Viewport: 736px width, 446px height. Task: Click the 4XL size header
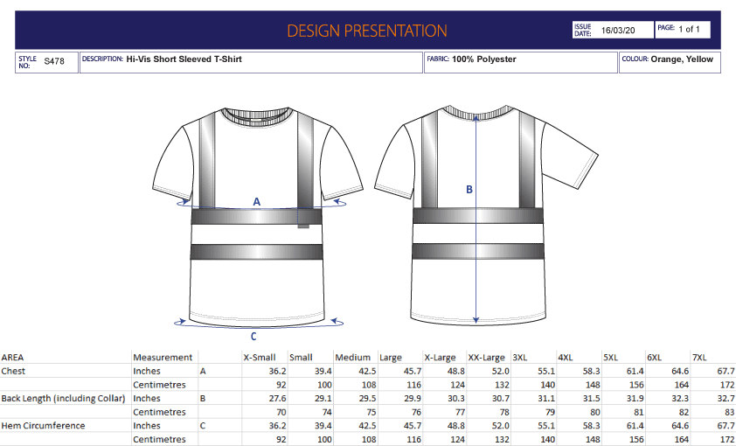tap(566, 358)
